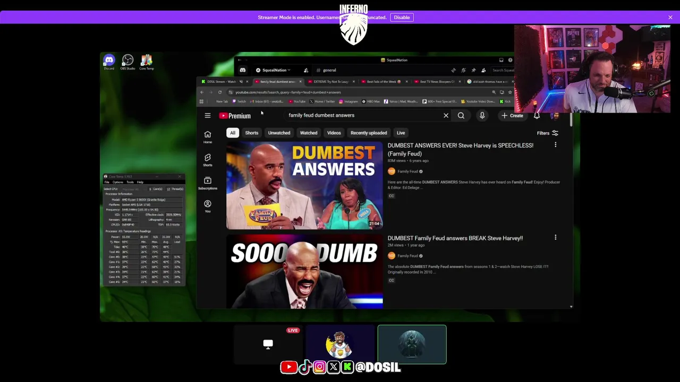The image size is (680, 382).
Task: Open the YouTube account avatar menu
Action: (555, 116)
